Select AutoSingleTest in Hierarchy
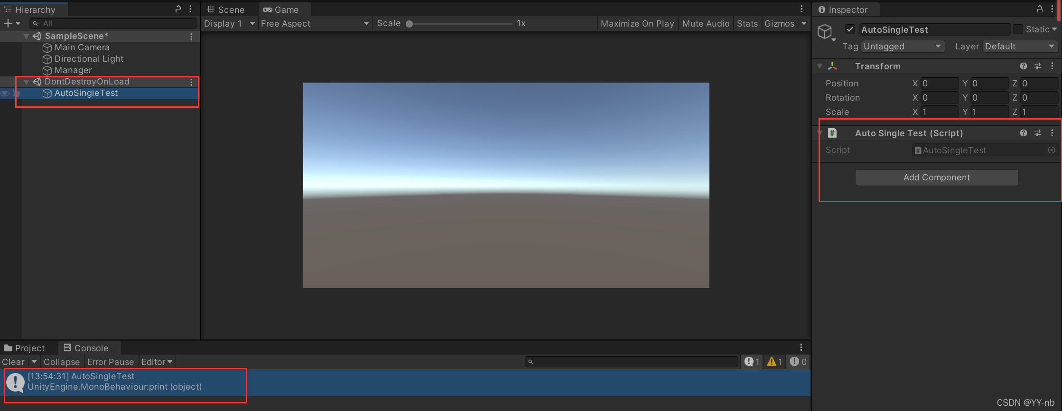 [x=86, y=93]
